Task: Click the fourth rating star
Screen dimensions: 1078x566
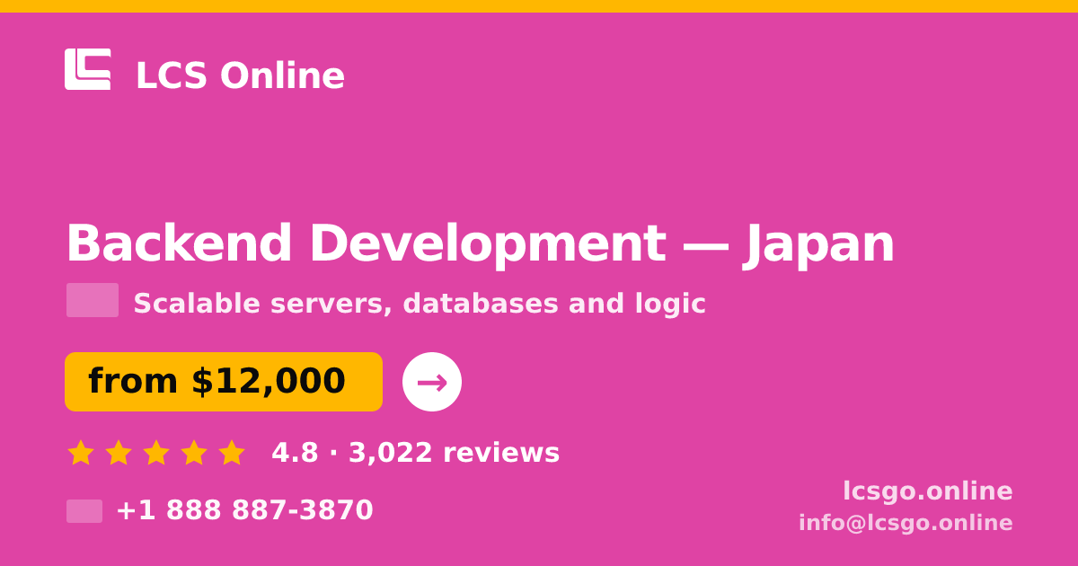Action: pos(194,453)
